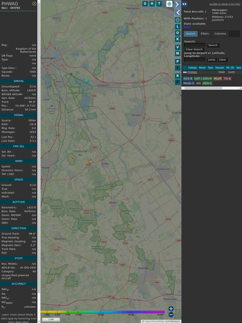
Task: Click the right-arrow sidebar toggle button
Action: point(177,4)
